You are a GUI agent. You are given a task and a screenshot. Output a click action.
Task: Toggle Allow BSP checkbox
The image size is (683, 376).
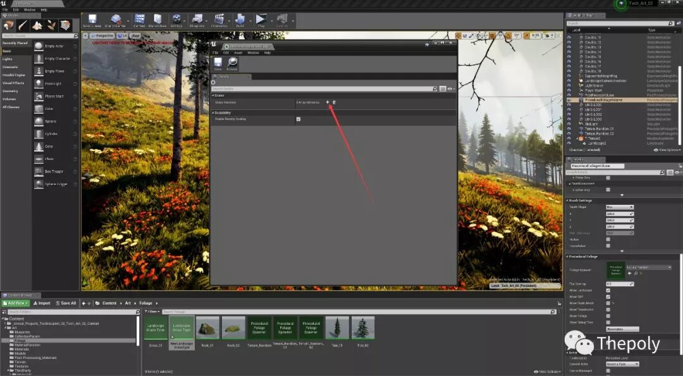[608, 297]
